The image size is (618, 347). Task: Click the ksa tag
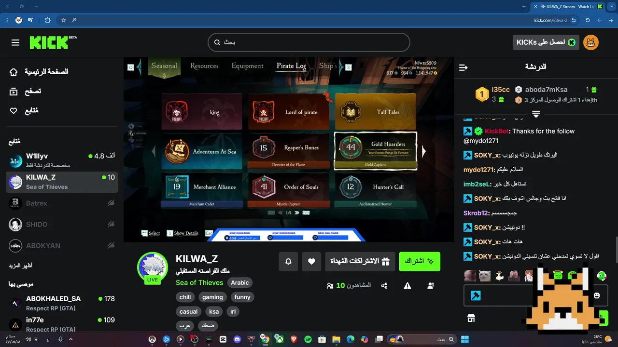coord(214,312)
